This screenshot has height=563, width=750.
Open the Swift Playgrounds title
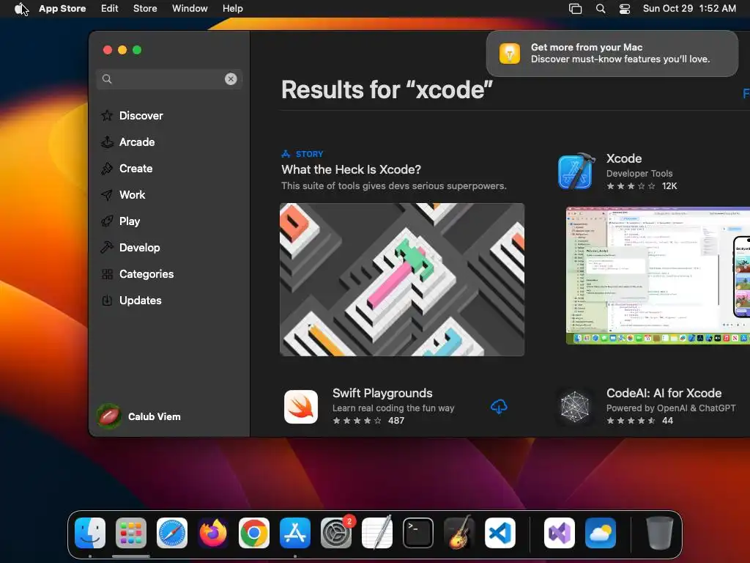point(382,393)
